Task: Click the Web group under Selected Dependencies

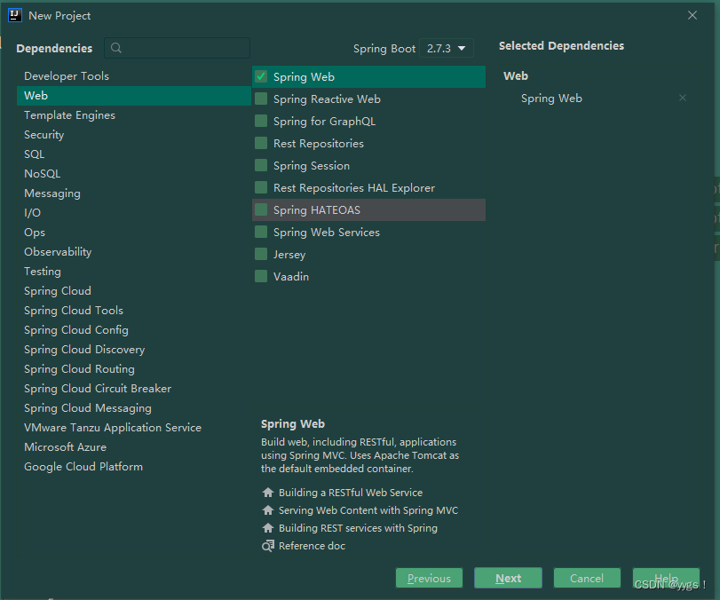Action: (x=516, y=75)
